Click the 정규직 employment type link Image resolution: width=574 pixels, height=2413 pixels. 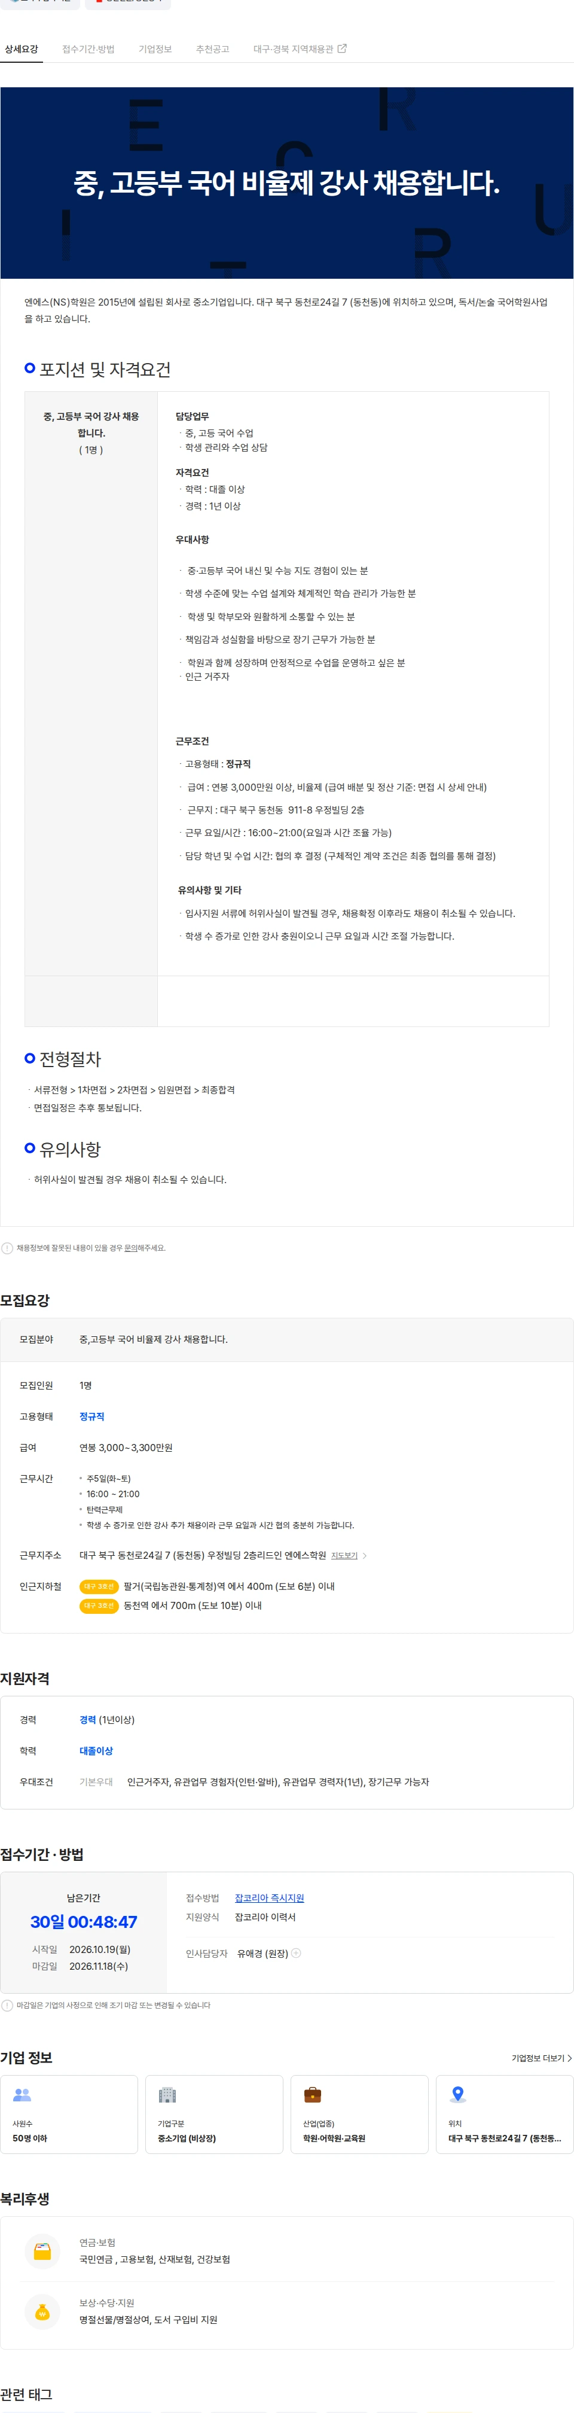point(91,1416)
